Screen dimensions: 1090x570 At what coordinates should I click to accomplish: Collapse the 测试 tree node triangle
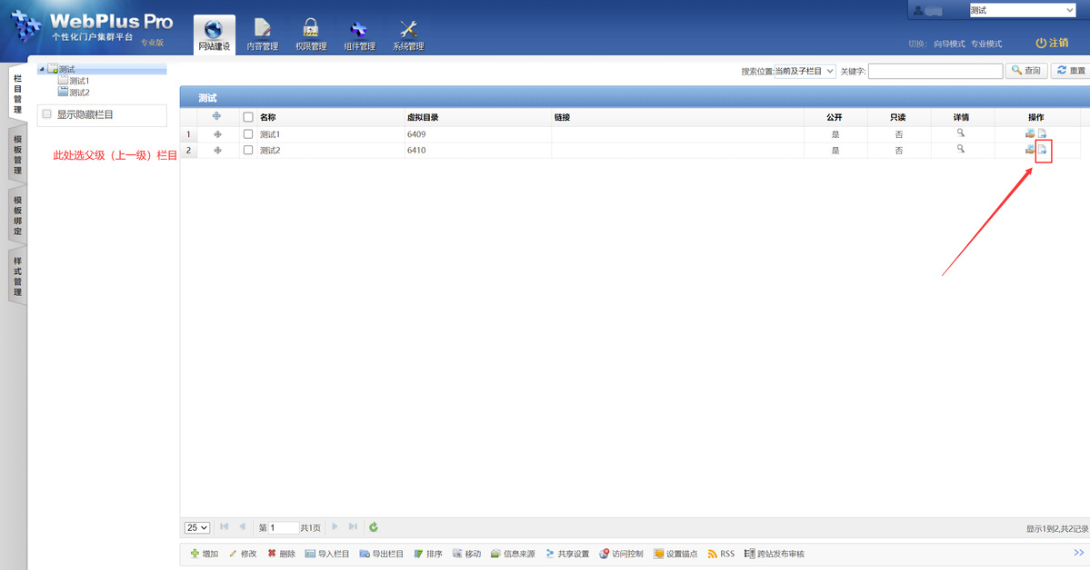pyautogui.click(x=42, y=69)
